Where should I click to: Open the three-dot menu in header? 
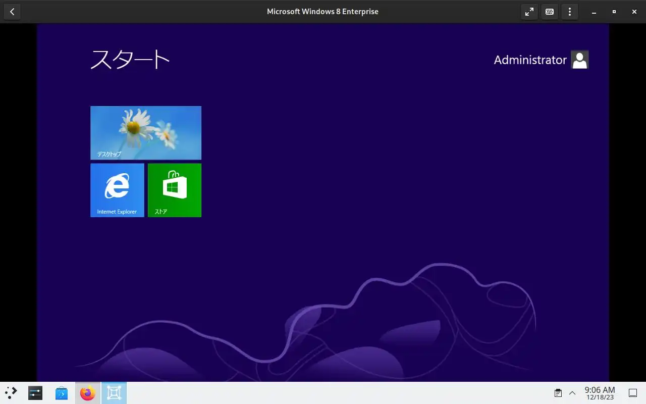pos(570,12)
